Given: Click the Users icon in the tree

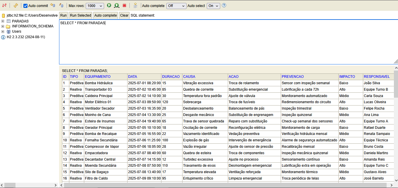Looking at the screenshot, I should coord(8,31).
